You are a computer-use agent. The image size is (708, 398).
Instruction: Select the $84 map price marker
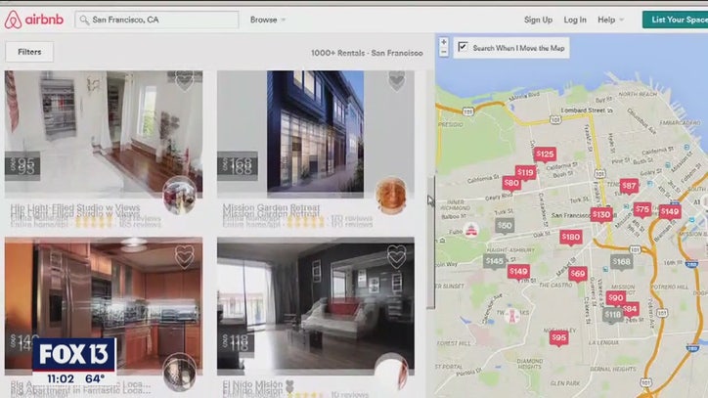[630, 309]
